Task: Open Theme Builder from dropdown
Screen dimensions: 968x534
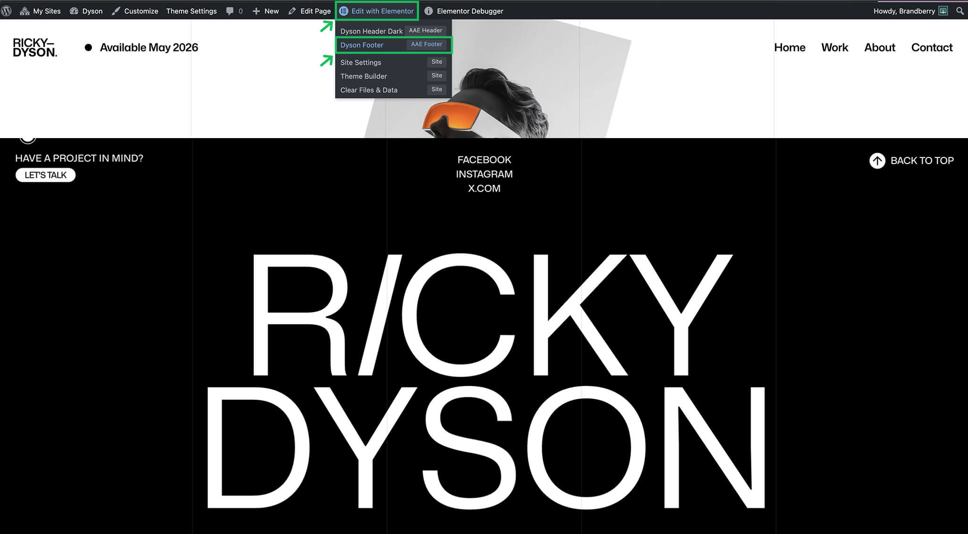Action: (x=364, y=76)
